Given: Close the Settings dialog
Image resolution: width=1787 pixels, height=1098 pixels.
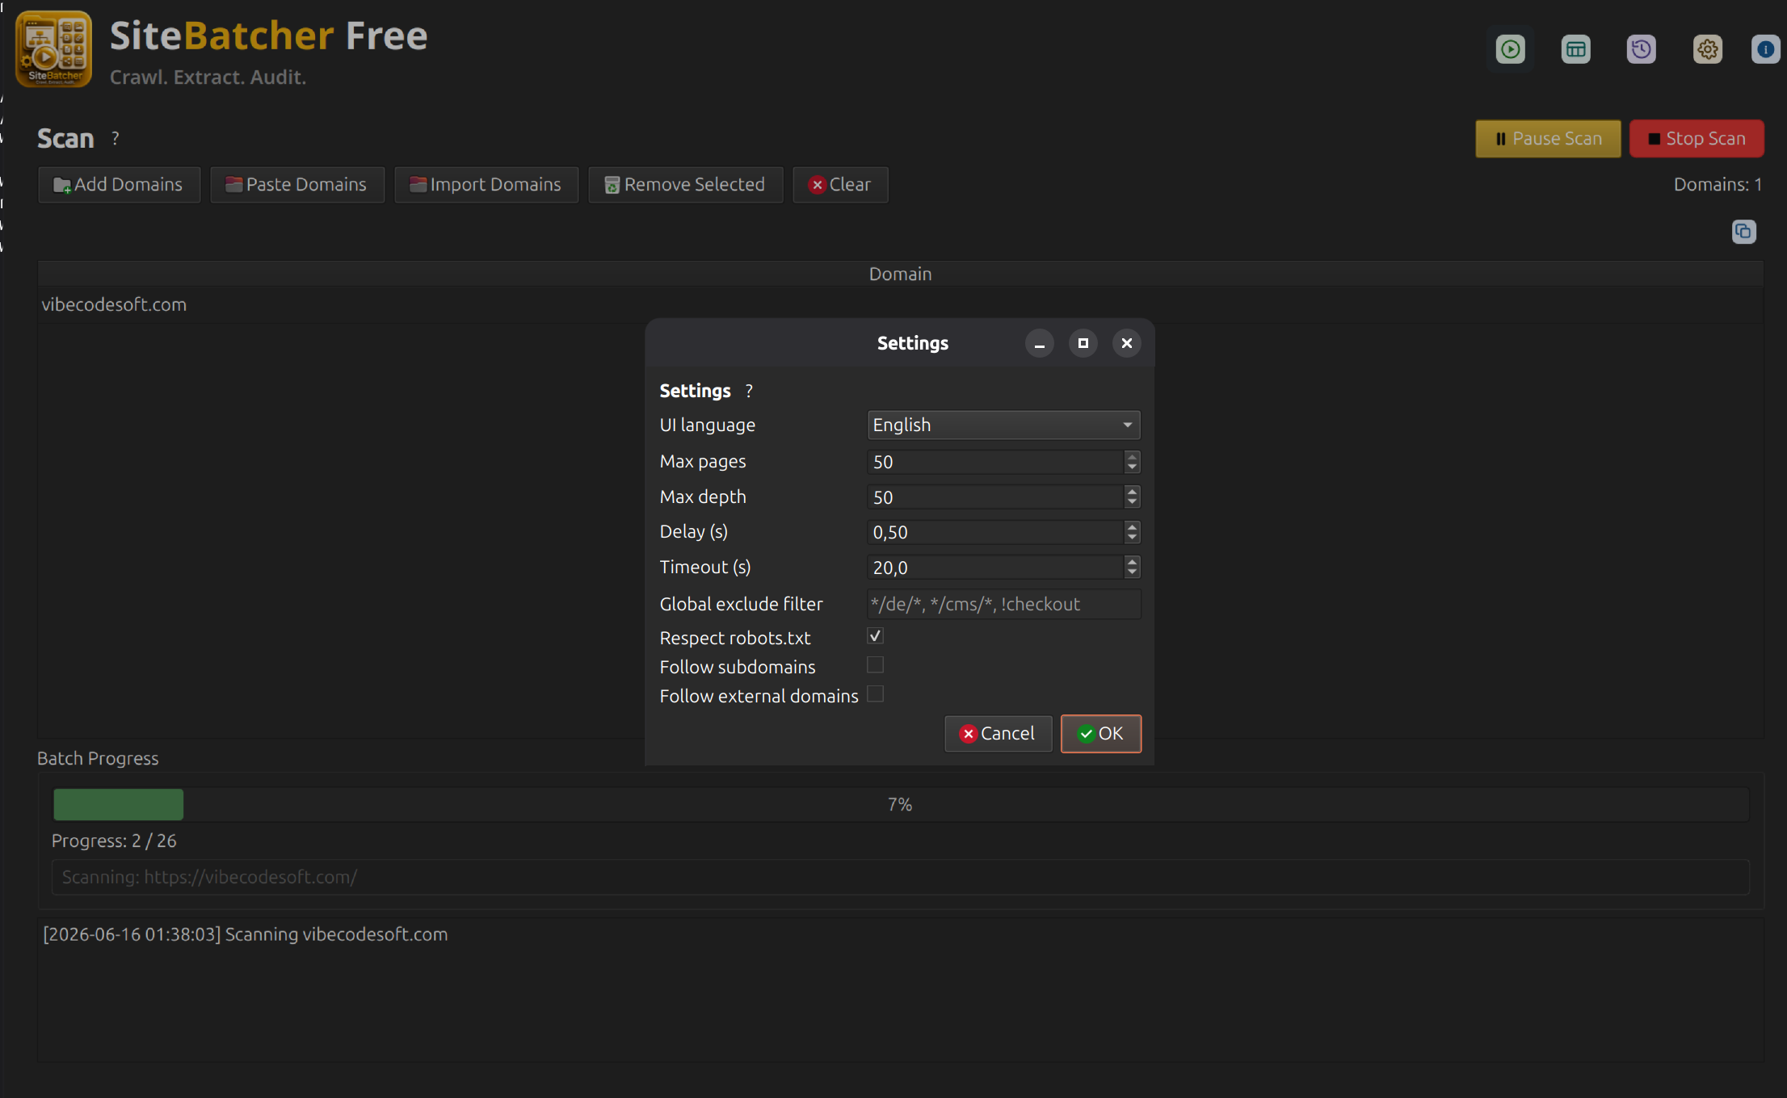Looking at the screenshot, I should point(1127,343).
